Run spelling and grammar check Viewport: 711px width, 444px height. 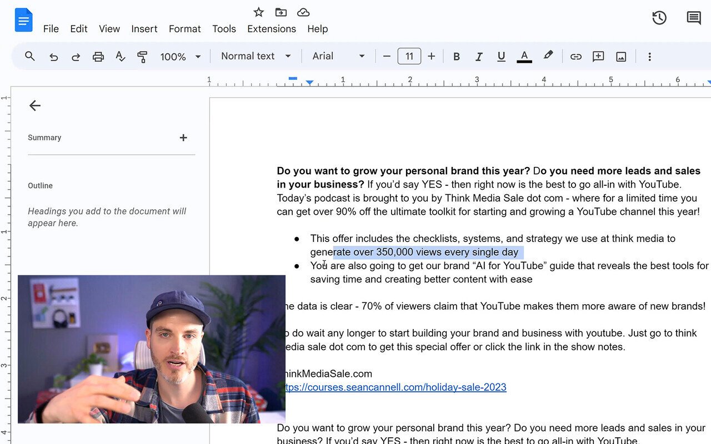coord(120,57)
